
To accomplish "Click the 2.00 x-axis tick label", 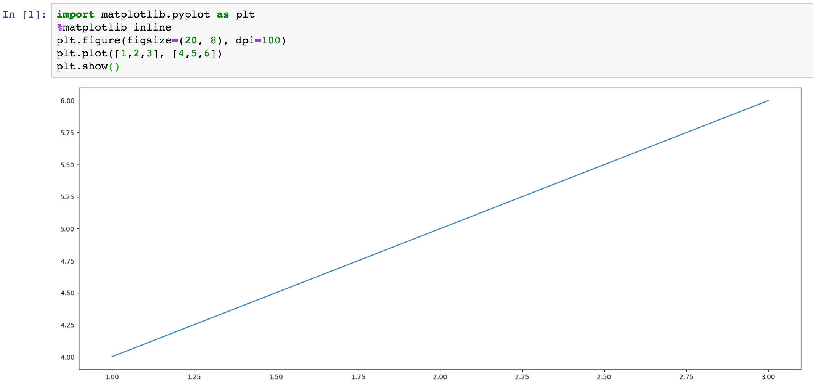I will click(x=440, y=377).
